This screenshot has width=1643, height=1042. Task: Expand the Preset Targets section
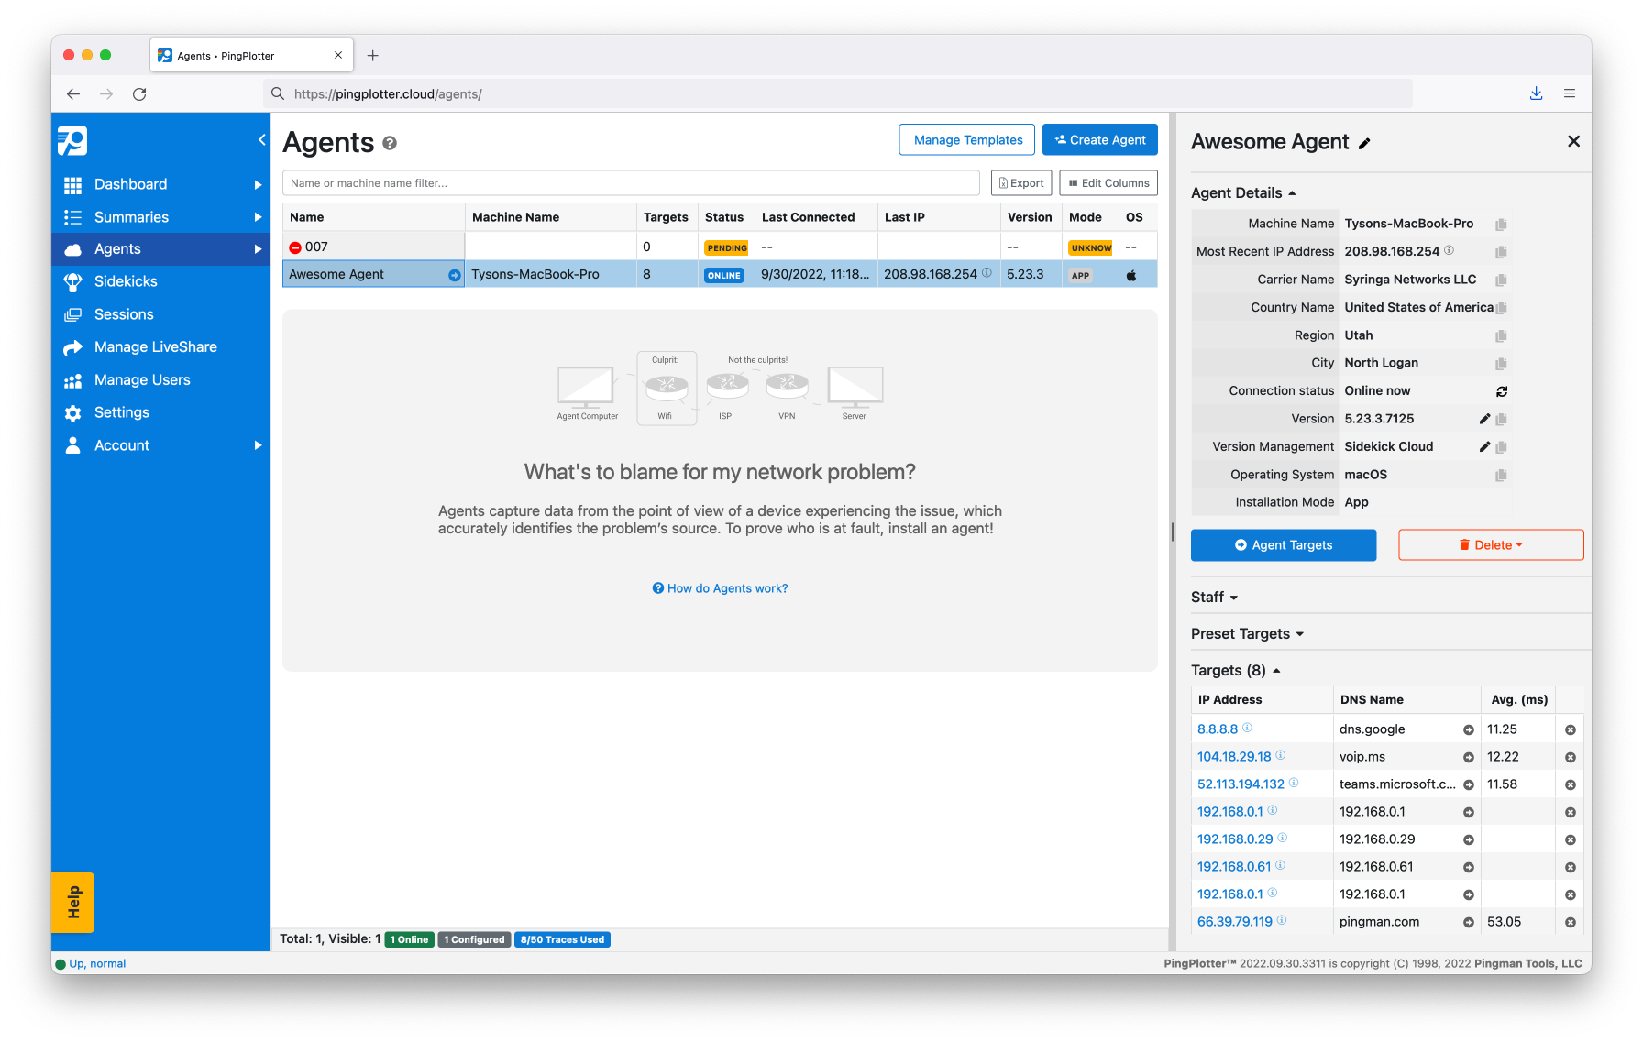(x=1247, y=634)
